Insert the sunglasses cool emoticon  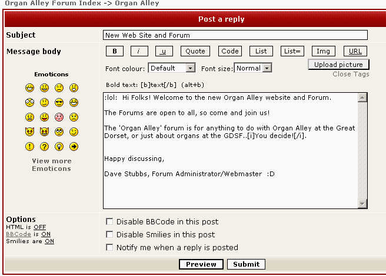(x=59, y=102)
